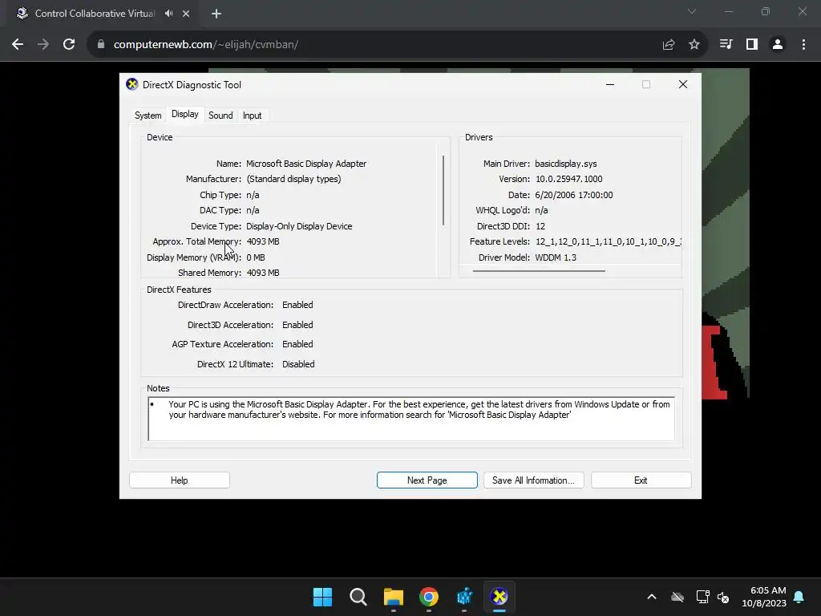Screen dimensions: 821x616
Task: Open the clock showing 6:05 AM
Action: 764,597
